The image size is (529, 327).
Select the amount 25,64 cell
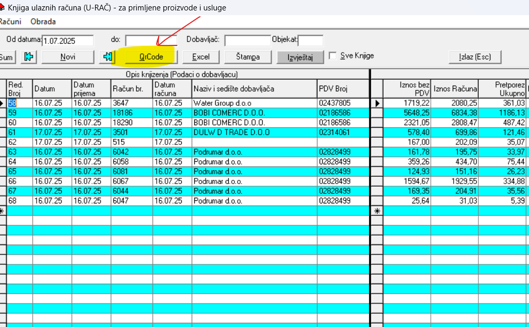407,201
